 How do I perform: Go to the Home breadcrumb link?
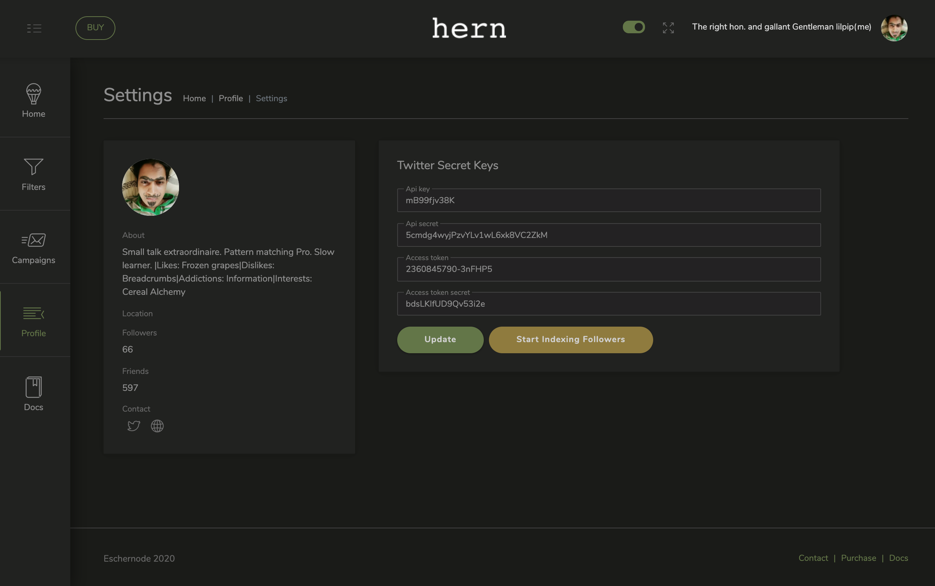[194, 98]
